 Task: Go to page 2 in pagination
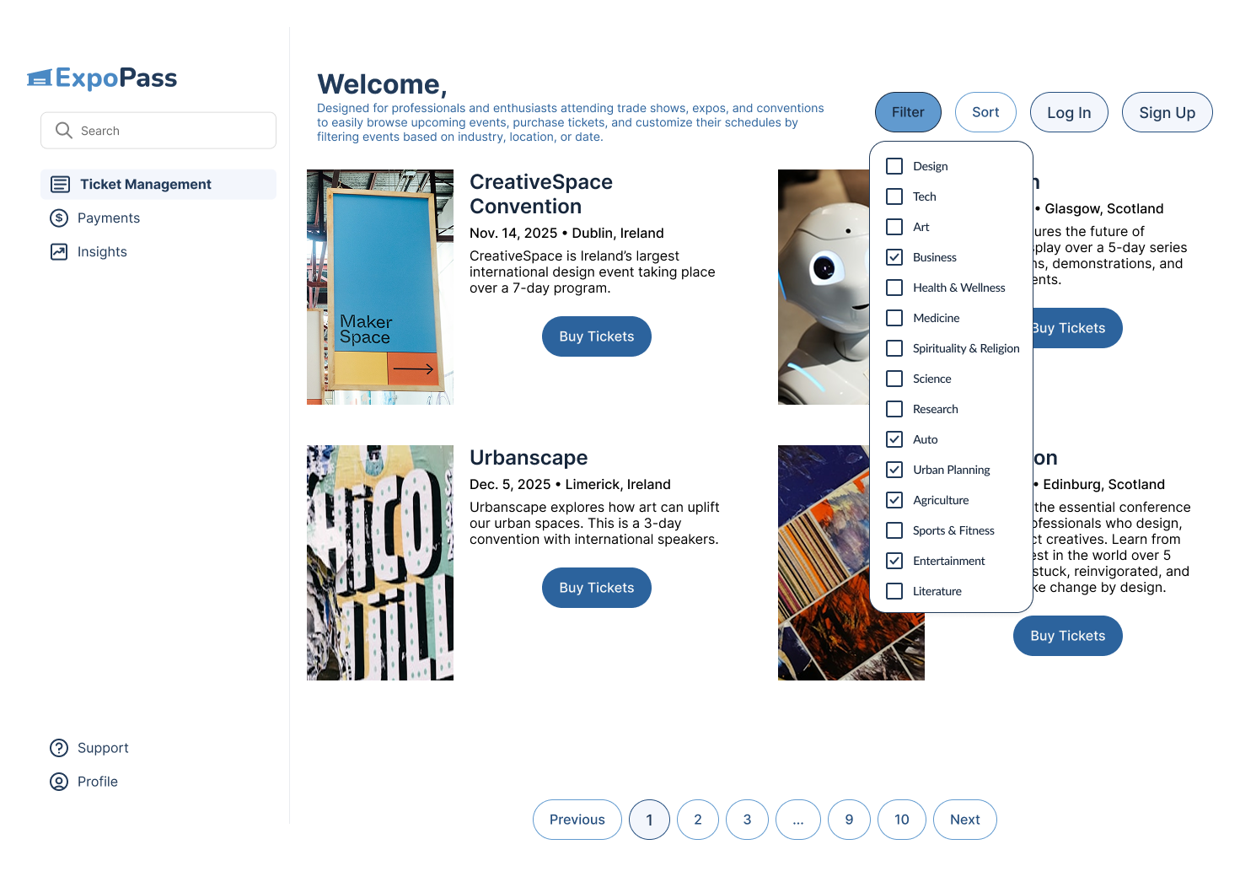coord(698,820)
